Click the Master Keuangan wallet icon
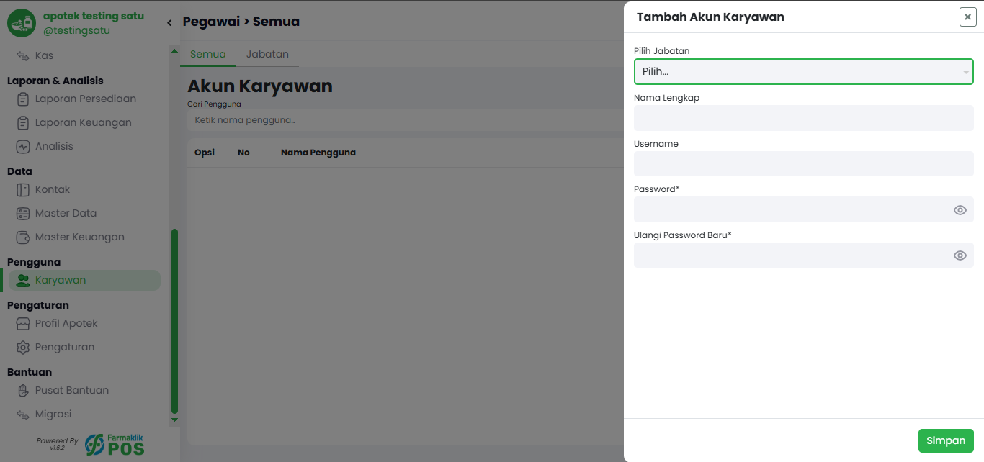 pos(23,237)
